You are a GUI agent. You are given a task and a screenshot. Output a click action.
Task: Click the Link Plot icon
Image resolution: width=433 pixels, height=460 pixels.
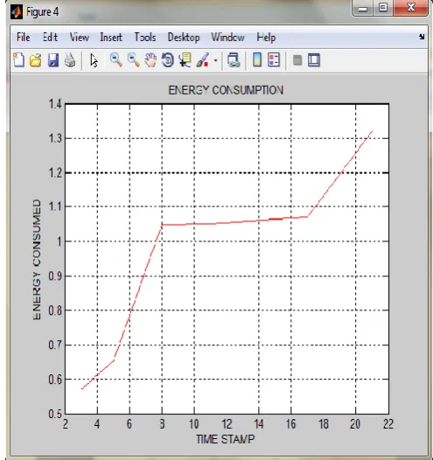pyautogui.click(x=234, y=60)
